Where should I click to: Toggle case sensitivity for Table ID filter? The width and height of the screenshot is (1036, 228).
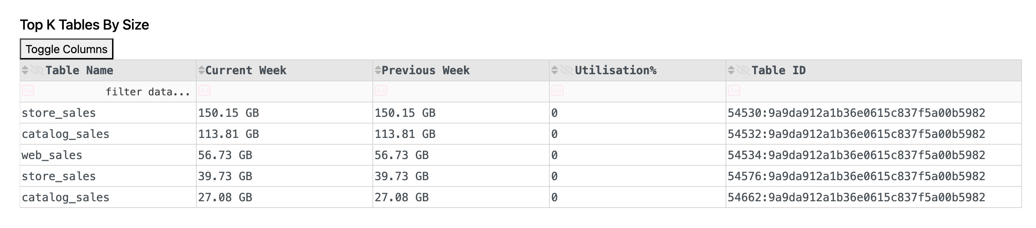[x=734, y=91]
